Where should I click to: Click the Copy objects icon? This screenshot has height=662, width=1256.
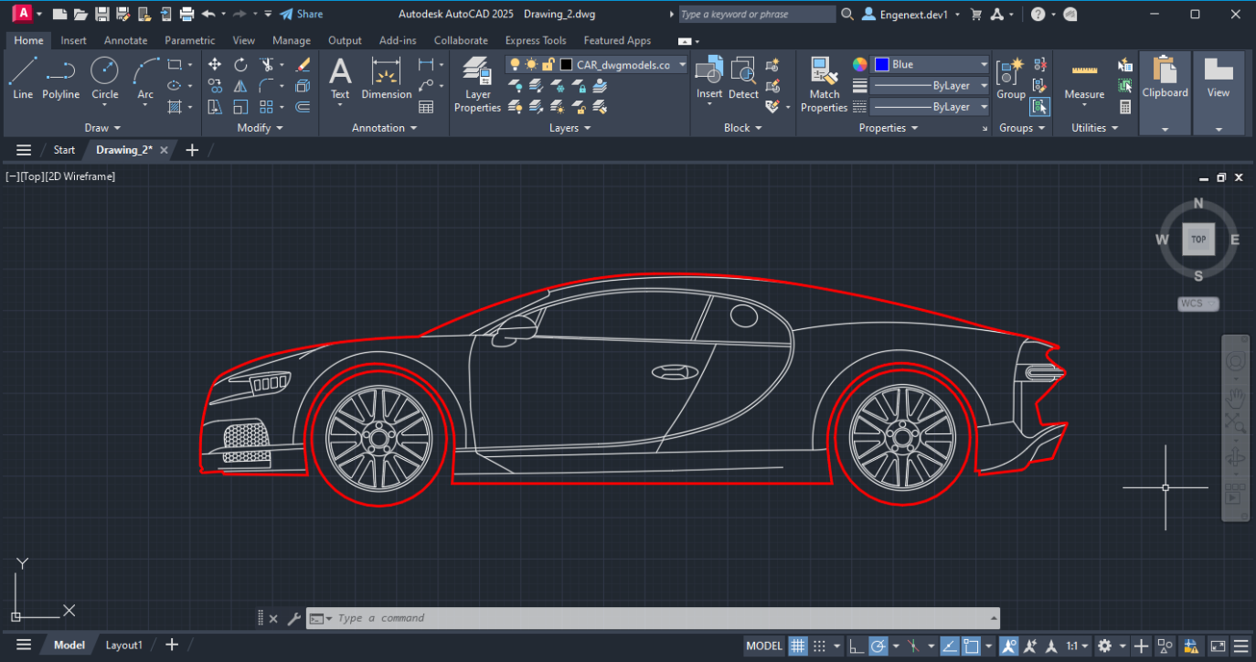click(x=215, y=86)
